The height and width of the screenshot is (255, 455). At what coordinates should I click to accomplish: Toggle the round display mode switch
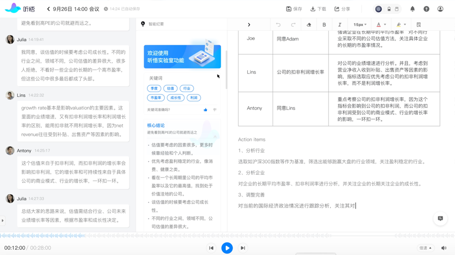pos(379,9)
